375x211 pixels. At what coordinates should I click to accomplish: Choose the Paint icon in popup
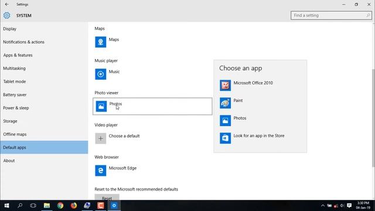[225, 103]
